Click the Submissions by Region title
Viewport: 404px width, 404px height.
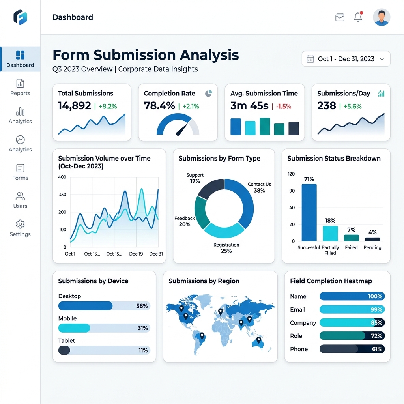(x=204, y=281)
